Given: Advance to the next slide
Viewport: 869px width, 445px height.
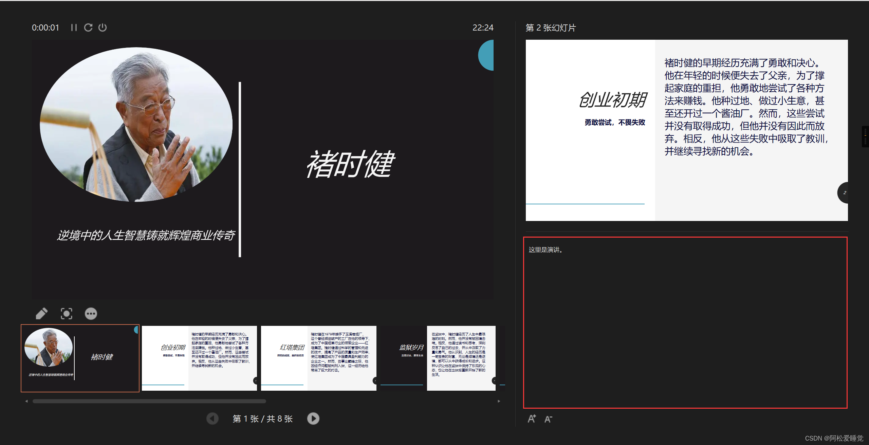Looking at the screenshot, I should 313,419.
